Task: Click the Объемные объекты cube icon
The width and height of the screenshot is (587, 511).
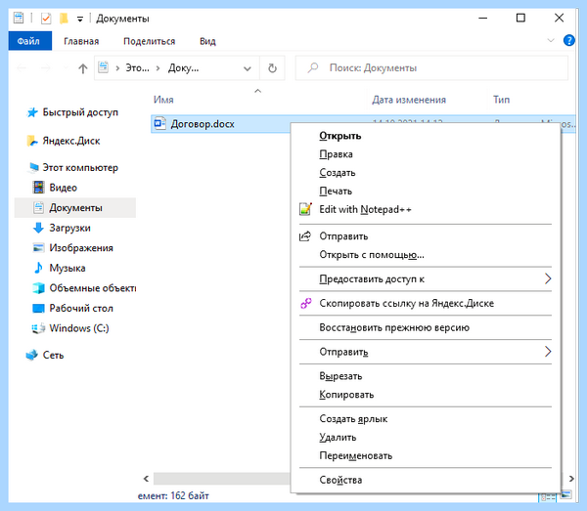Action: (x=38, y=288)
